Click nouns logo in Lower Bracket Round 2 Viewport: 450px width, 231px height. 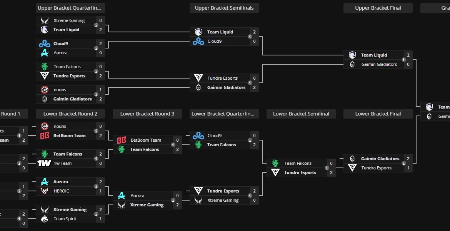45,126
